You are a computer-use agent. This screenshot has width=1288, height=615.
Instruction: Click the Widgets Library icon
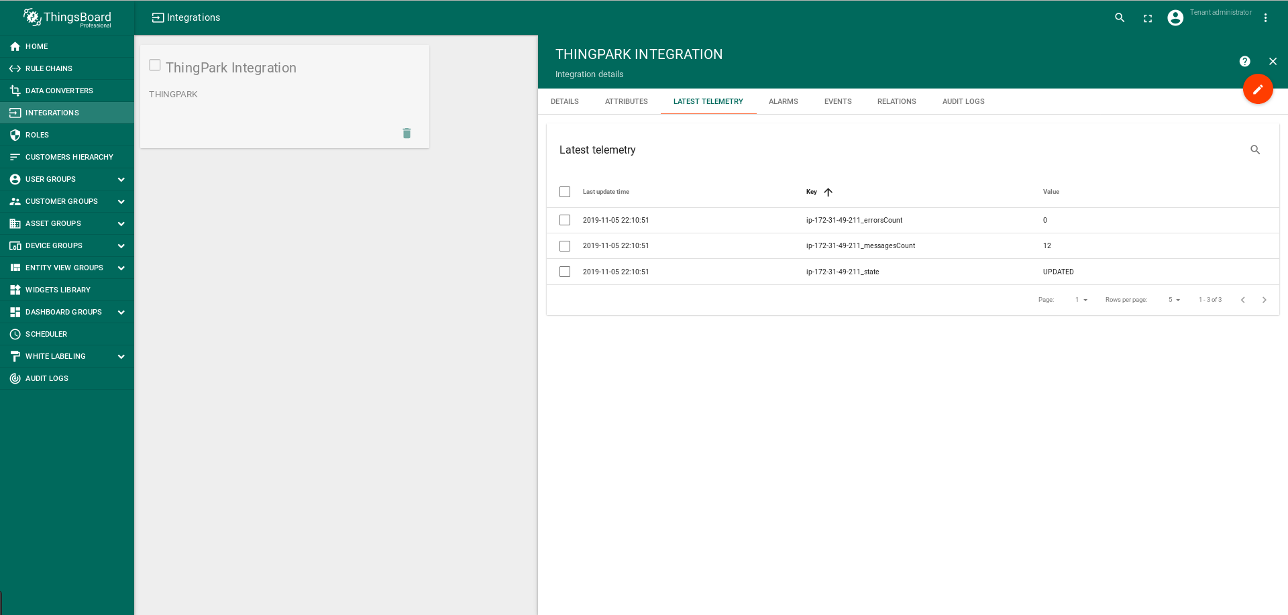pos(15,290)
